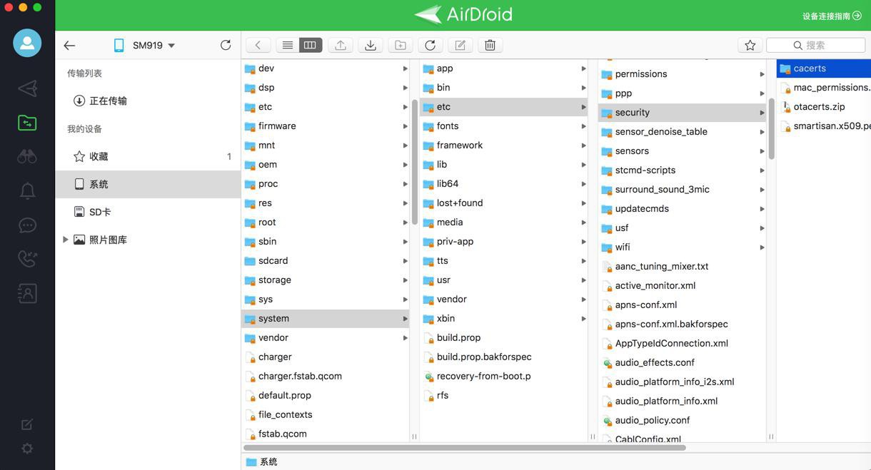Click the third column vertical scrollbar
The width and height of the screenshot is (871, 470).
(x=772, y=128)
